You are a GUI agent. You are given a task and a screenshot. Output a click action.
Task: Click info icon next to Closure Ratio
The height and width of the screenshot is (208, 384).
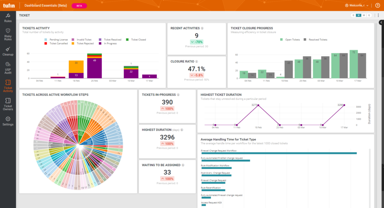(x=196, y=61)
